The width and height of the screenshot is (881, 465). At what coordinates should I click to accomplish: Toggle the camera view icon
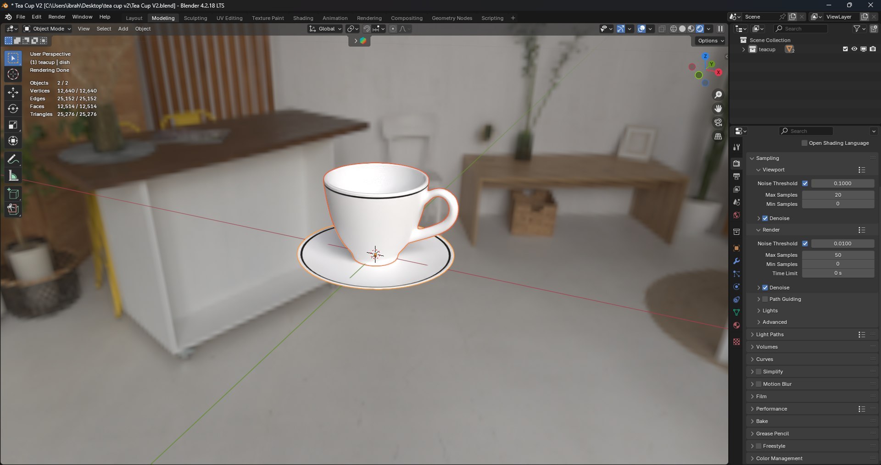tap(718, 122)
